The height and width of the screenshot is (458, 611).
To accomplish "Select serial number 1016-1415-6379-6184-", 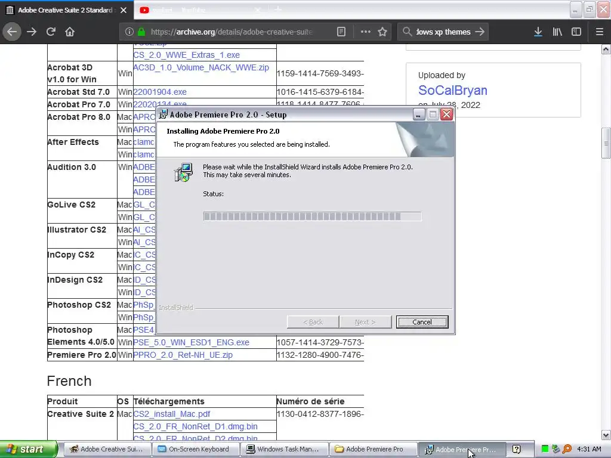I will (320, 92).
